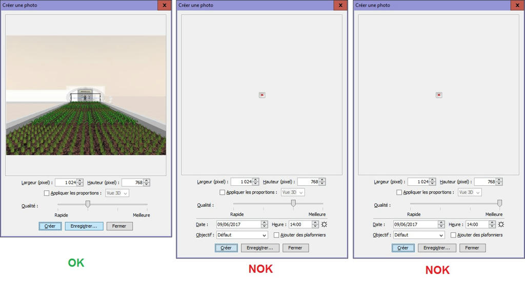The height and width of the screenshot is (282, 525).
Task: Click Créer in the right dialog
Action: (403, 248)
